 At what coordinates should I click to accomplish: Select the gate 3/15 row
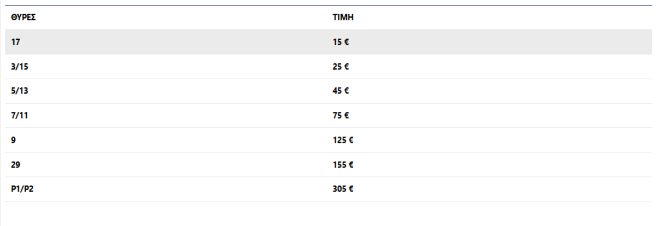pos(329,67)
